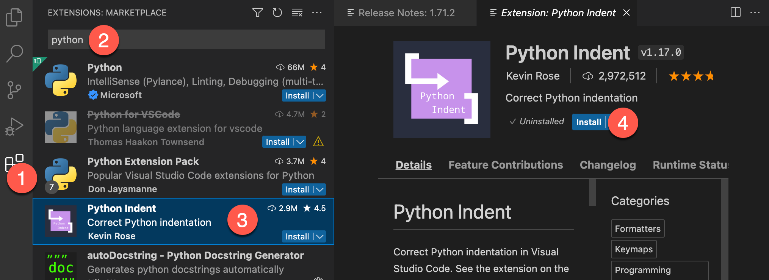Screen dimensions: 769x280
Task: Select Python for VSCode list row
Action: tap(183, 127)
